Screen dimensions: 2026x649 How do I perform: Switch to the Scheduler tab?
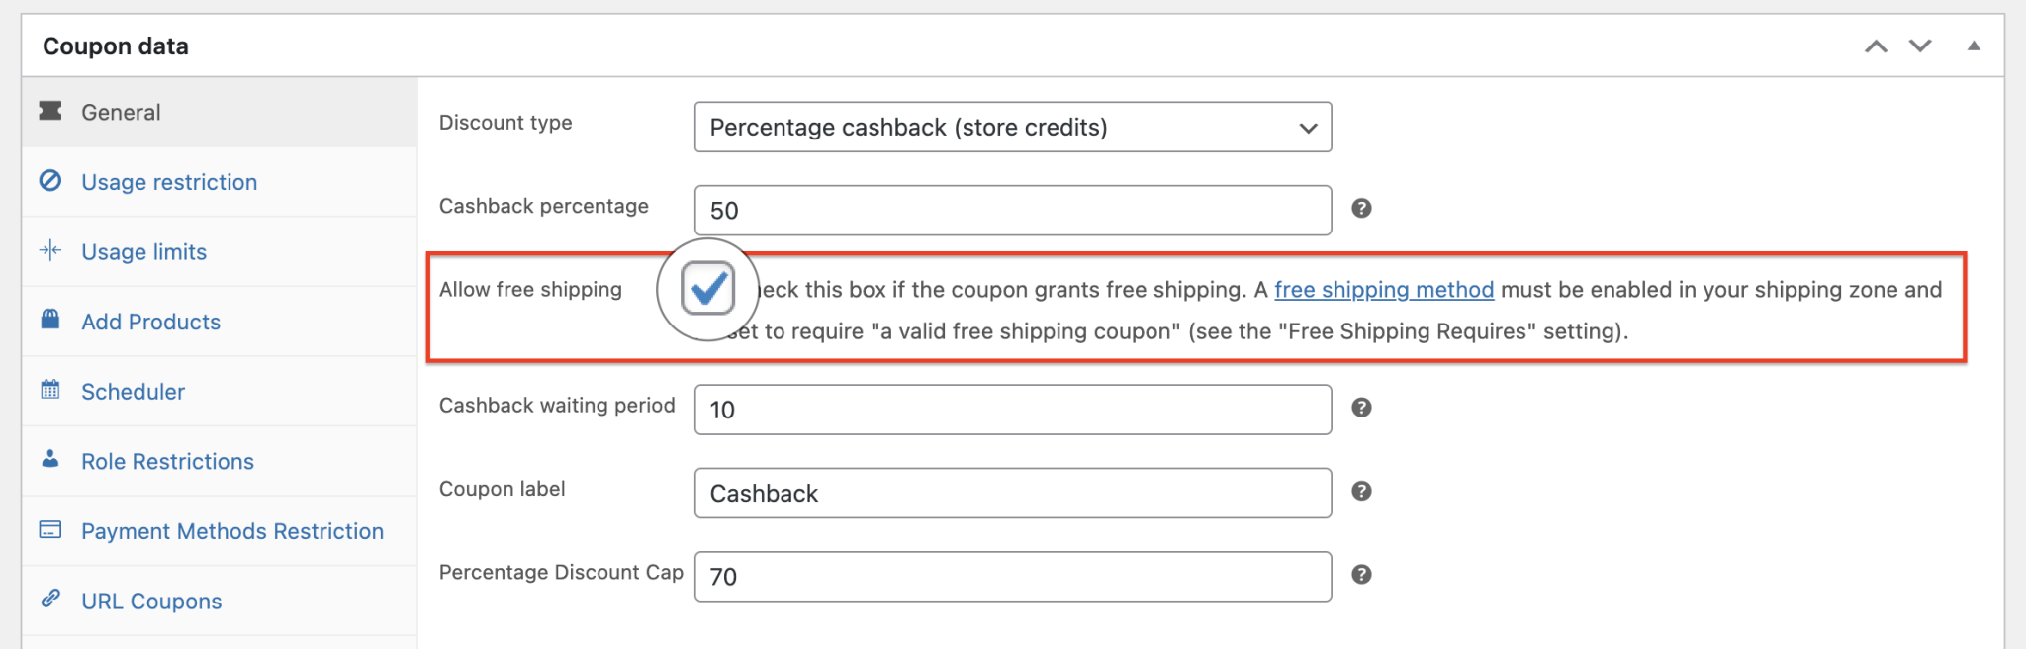(x=133, y=392)
